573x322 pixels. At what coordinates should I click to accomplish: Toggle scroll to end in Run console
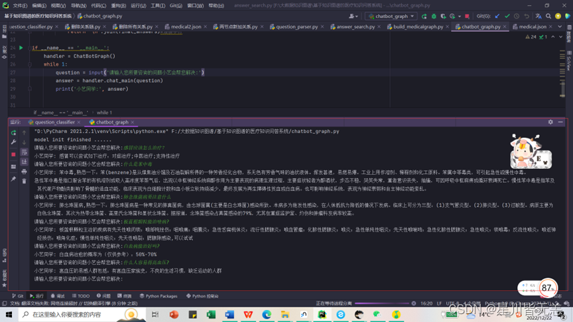(x=24, y=162)
